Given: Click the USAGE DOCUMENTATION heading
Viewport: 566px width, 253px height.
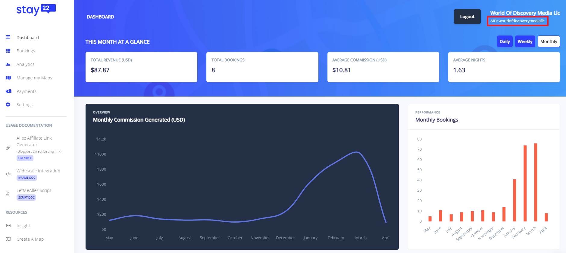Looking at the screenshot, I should (x=29, y=125).
